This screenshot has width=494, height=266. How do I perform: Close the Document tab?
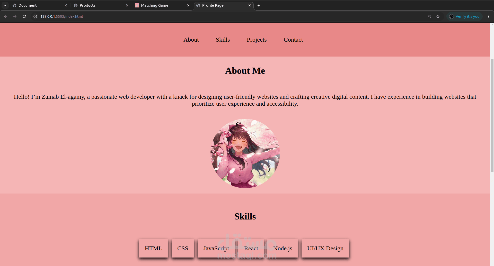point(66,5)
